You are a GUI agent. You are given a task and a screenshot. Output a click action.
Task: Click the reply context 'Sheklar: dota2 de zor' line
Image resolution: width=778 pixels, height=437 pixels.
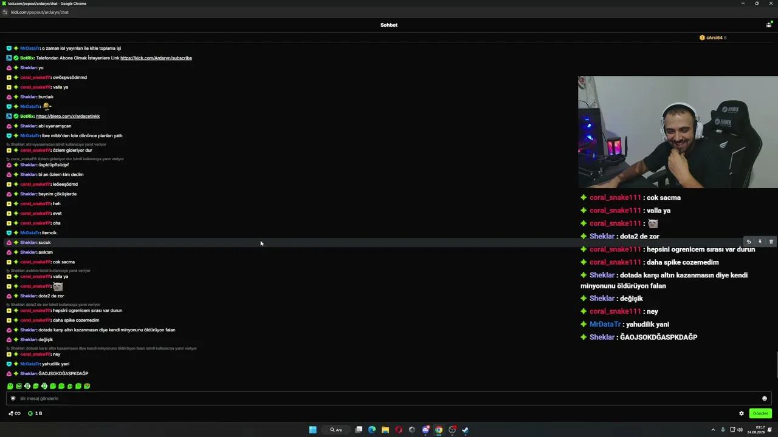point(53,305)
